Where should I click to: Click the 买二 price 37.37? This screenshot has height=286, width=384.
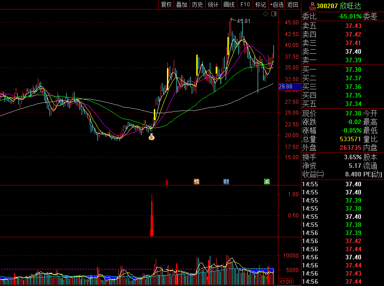point(353,78)
